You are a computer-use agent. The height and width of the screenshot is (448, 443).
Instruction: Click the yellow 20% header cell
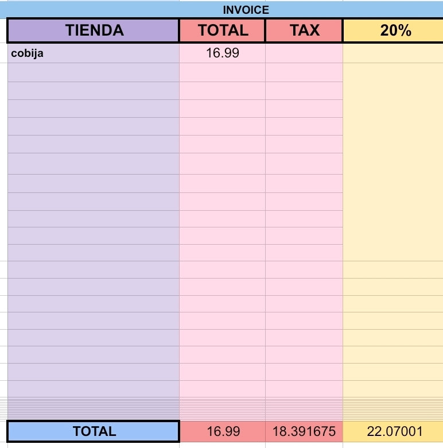(x=393, y=30)
